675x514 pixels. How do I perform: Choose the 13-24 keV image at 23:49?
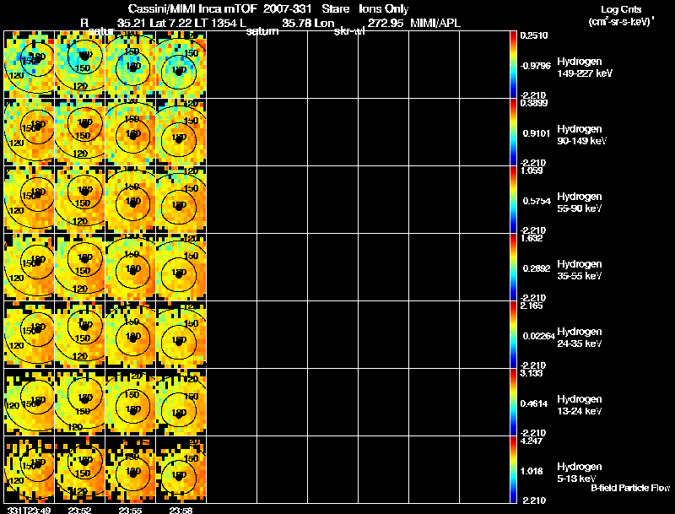pyautogui.click(x=30, y=403)
